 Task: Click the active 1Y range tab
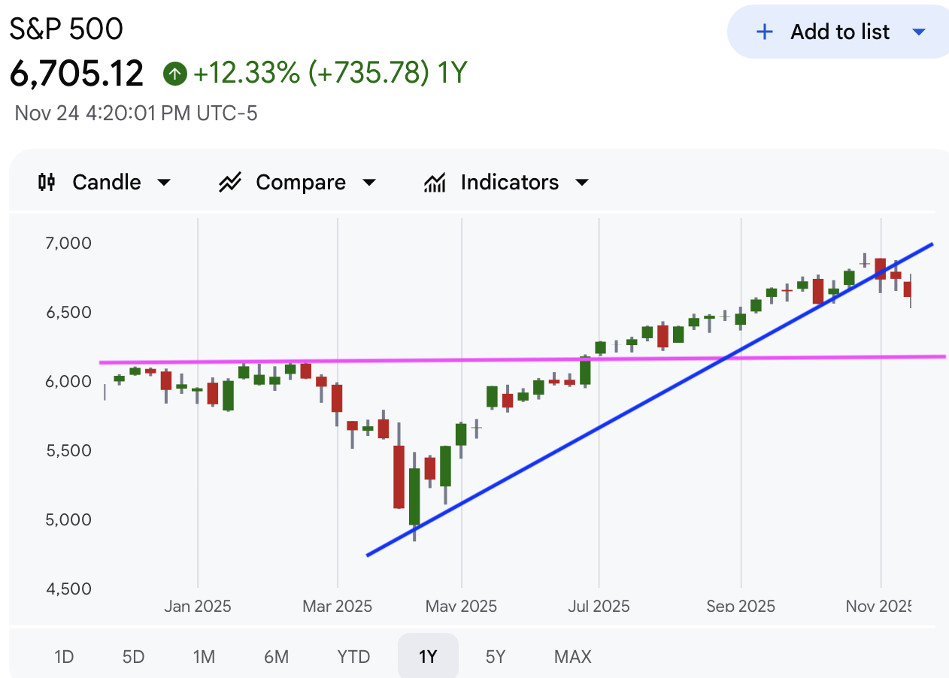pos(428,657)
